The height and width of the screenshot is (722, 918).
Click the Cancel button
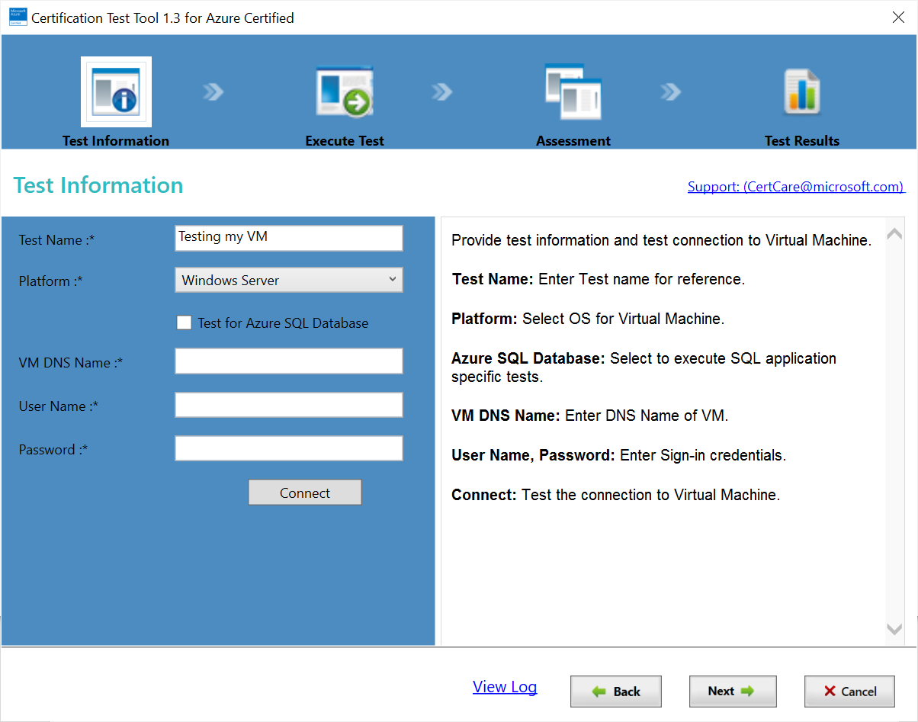coord(850,692)
